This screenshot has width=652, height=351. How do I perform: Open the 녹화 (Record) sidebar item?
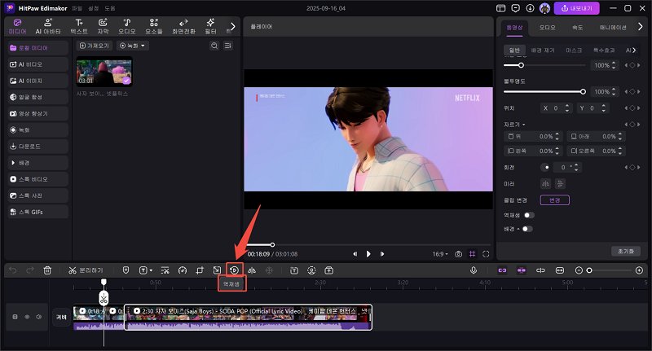coord(37,130)
